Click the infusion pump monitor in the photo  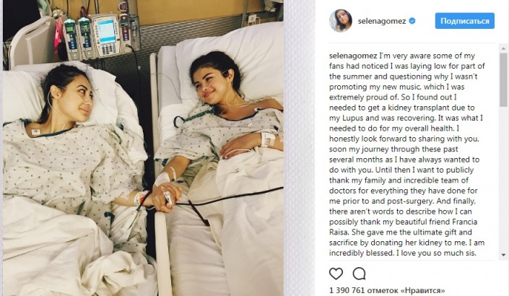point(105,35)
